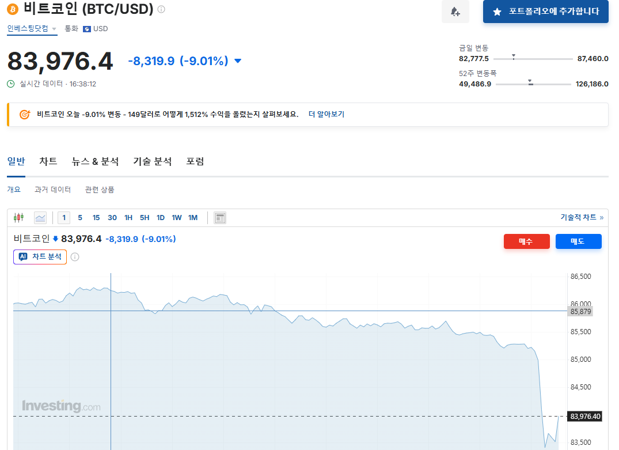Select the 1H timeframe
619x450 pixels.
click(x=128, y=217)
